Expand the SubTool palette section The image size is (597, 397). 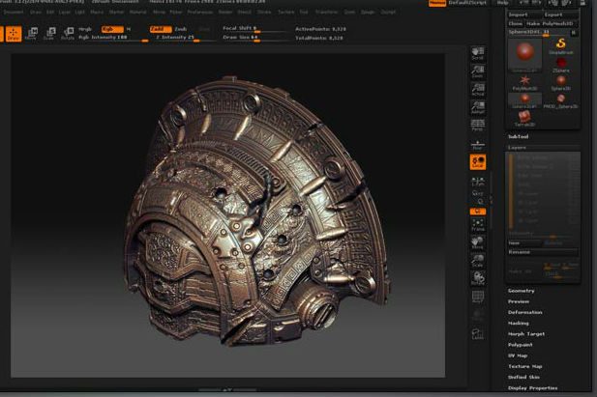(518, 136)
